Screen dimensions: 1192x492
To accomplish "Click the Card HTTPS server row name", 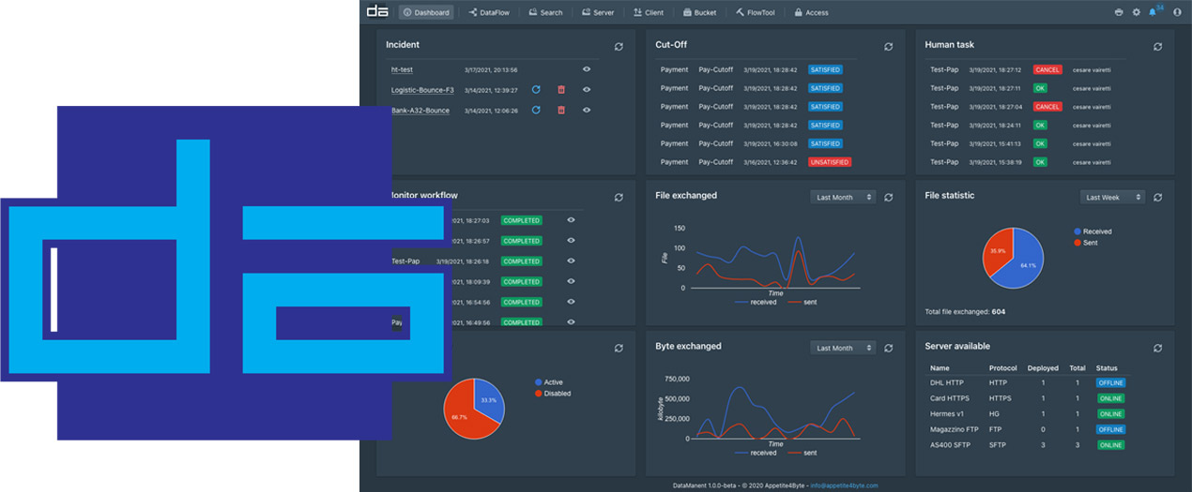I will point(952,398).
